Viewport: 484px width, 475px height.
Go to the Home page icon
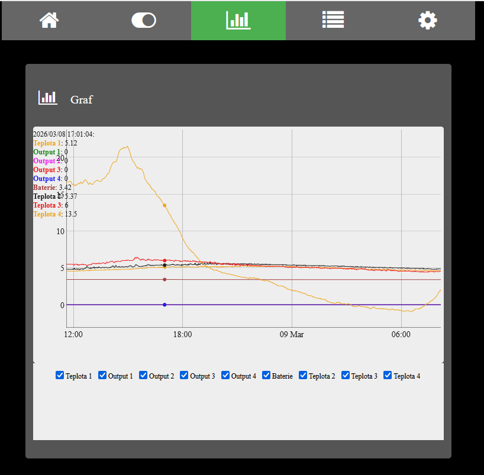coord(49,21)
